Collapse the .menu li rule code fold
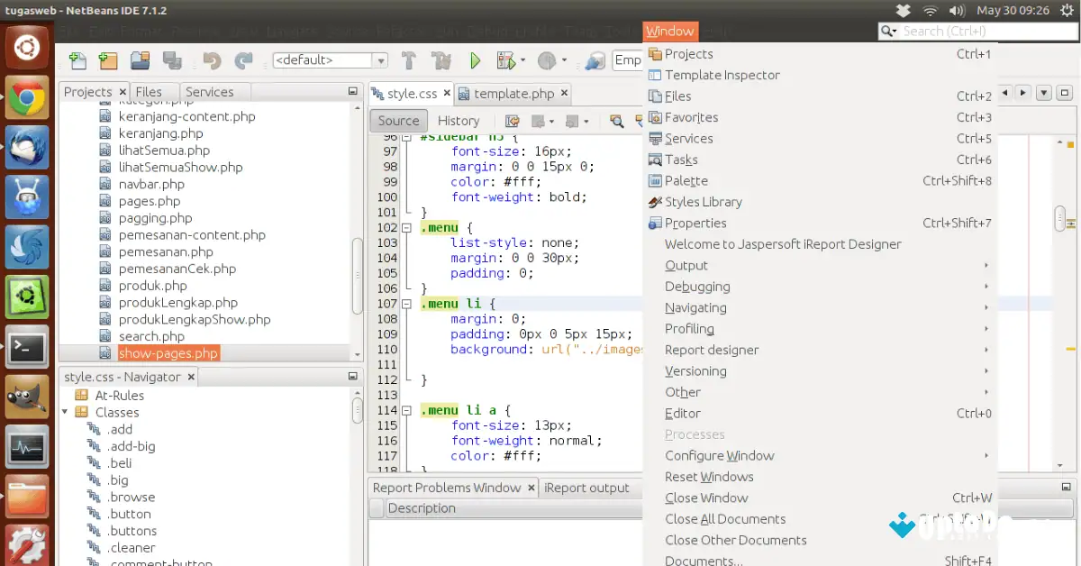 pos(407,304)
